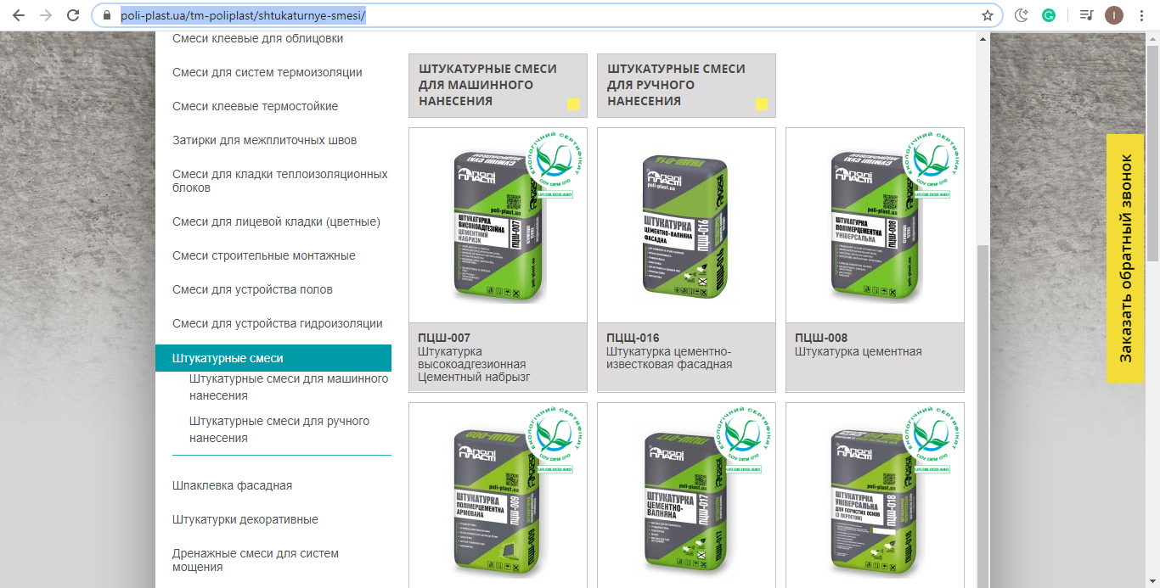Open Штукатурные смеси для машинного нанесения tile
Screen dimensions: 1160x588
pos(498,85)
